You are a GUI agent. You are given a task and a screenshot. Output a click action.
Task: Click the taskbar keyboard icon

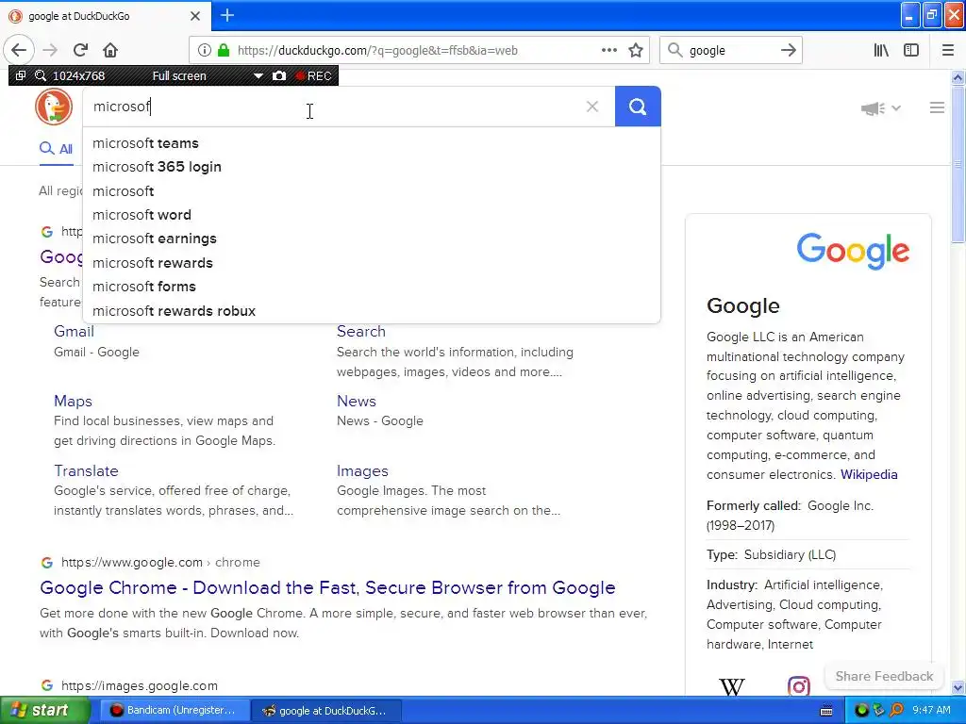point(826,711)
